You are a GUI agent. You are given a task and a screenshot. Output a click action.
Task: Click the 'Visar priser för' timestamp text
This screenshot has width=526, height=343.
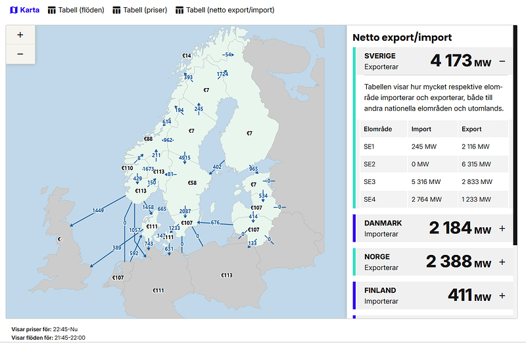pos(45,329)
